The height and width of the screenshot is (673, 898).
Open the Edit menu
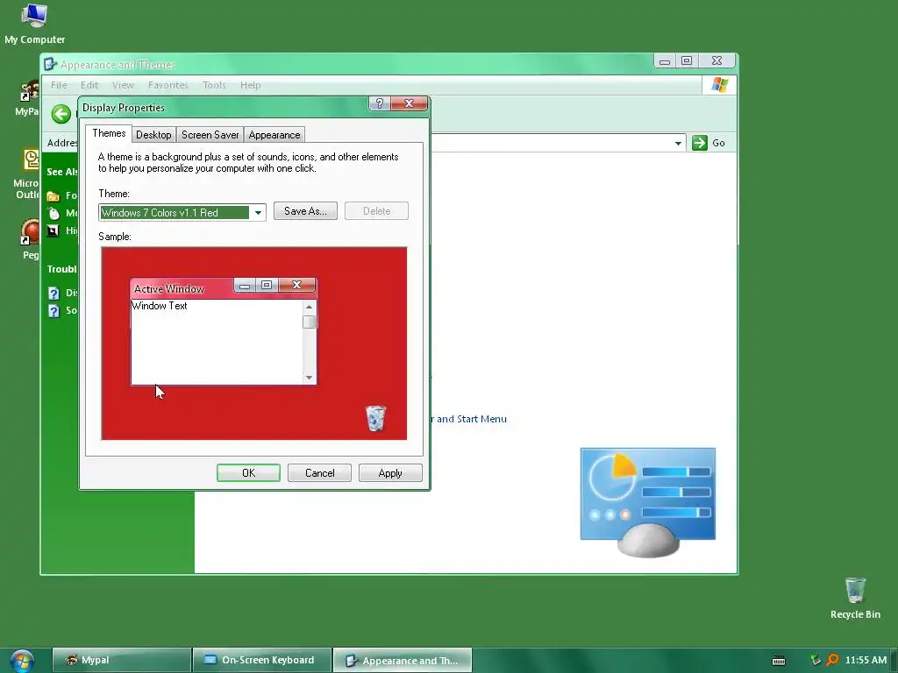(89, 85)
